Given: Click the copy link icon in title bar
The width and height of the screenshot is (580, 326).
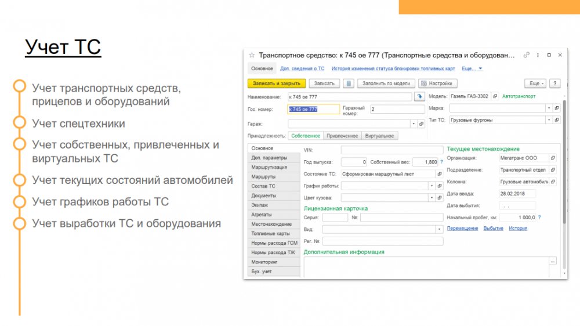Looking at the screenshot, I should point(527,55).
